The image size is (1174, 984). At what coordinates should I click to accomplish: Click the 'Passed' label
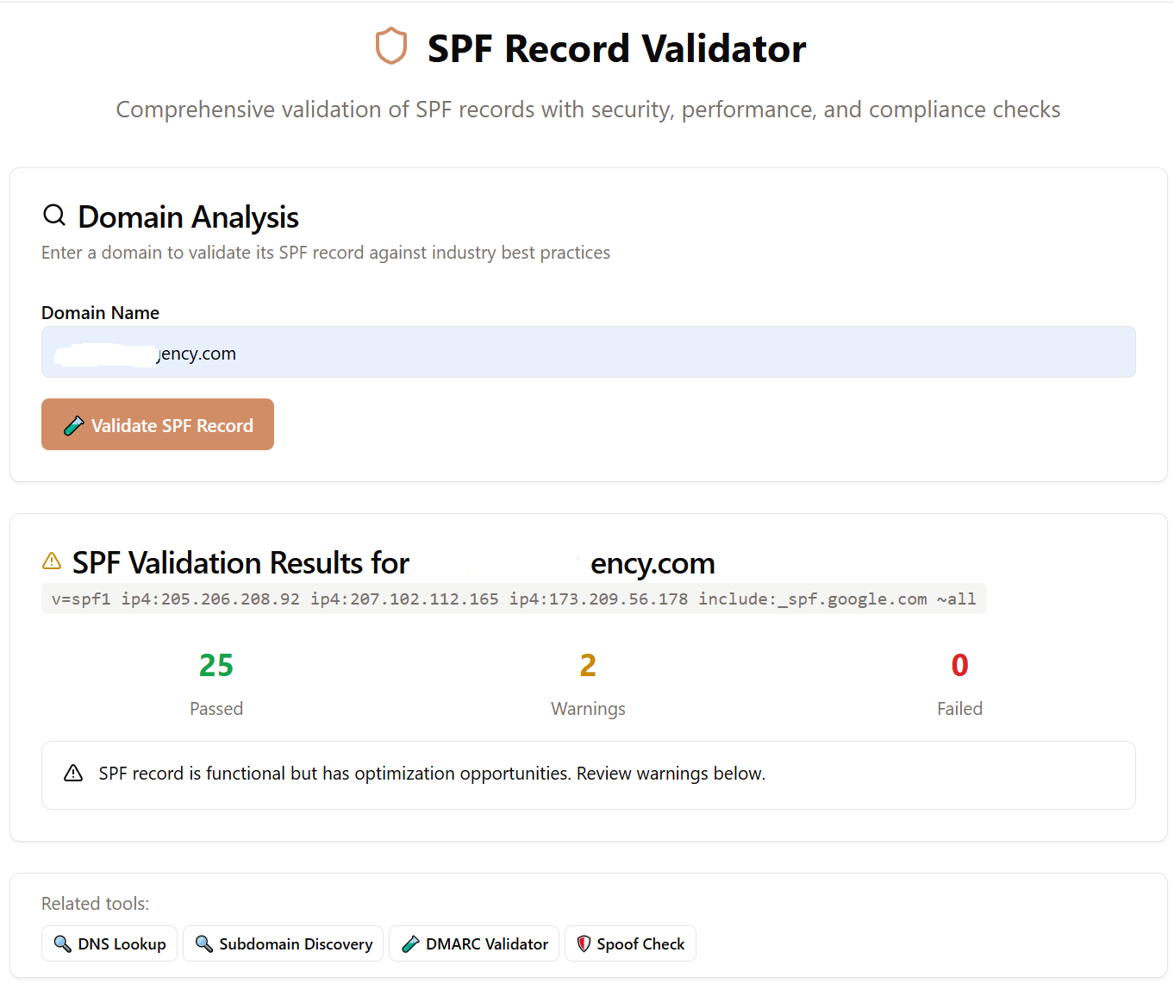tap(216, 709)
